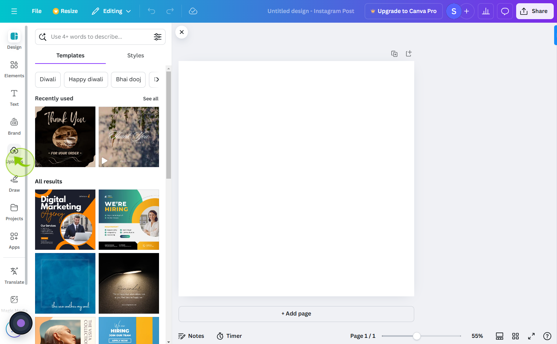This screenshot has height=344, width=557.
Task: Select the Bhai dooj suggestion chip
Action: click(x=128, y=79)
